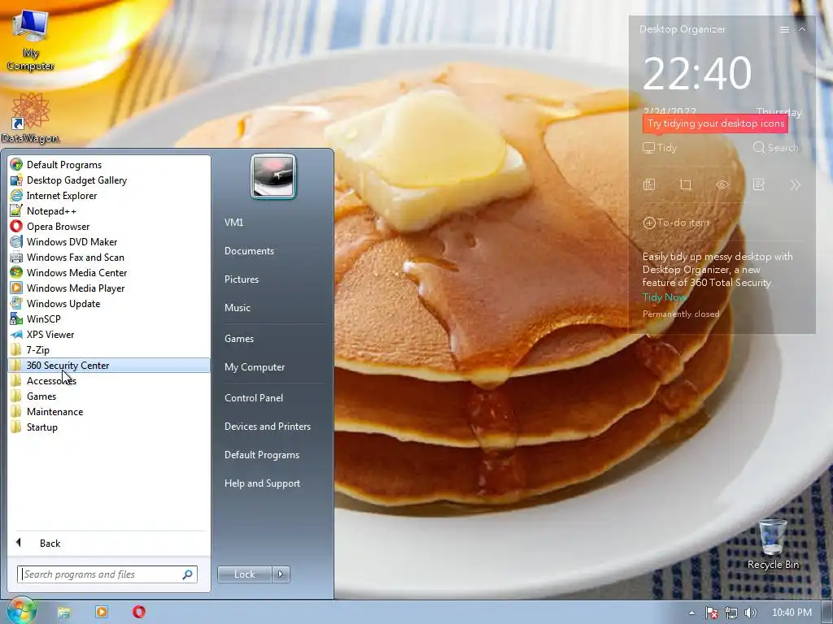Screen dimensions: 833x624
Task: Open Notepad++ from program list
Action: (x=109, y=210)
